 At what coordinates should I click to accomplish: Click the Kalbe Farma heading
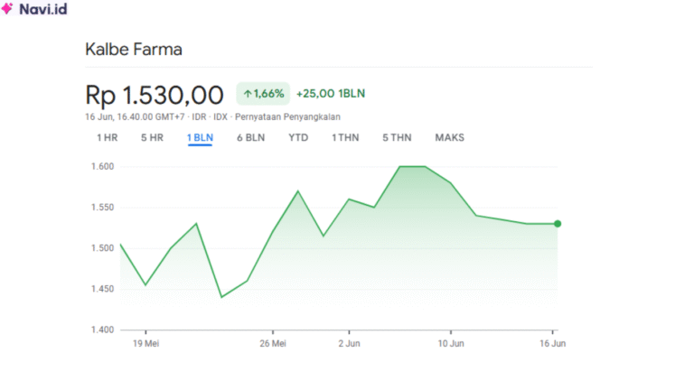[x=134, y=49]
